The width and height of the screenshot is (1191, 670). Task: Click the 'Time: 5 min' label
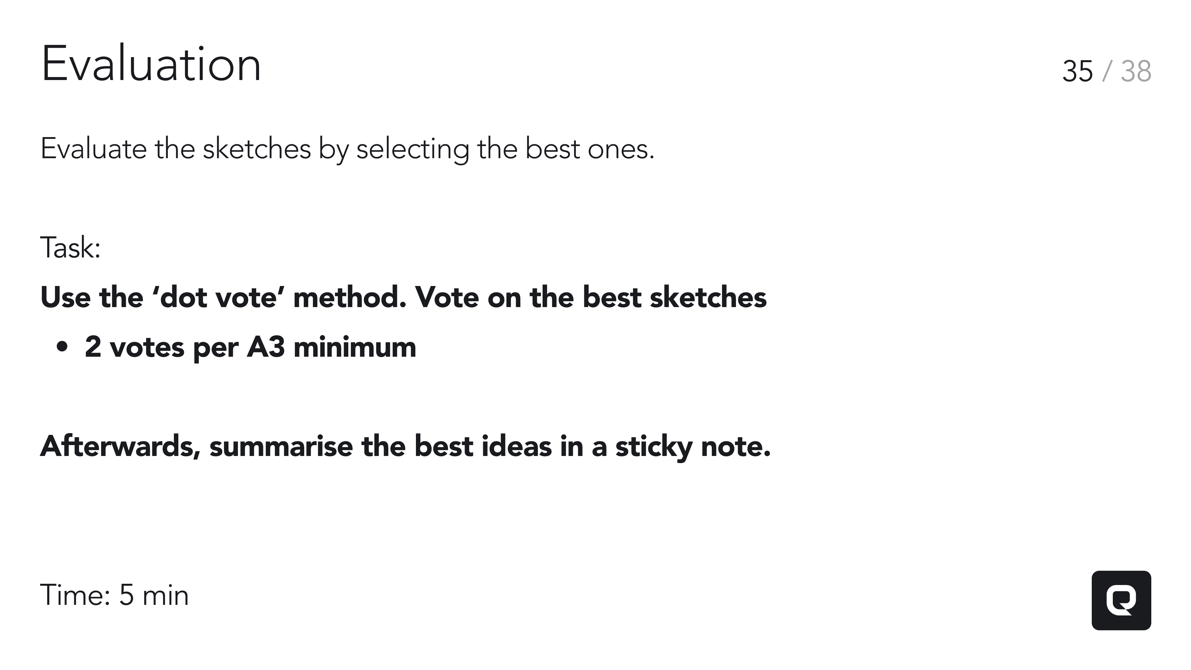tap(115, 595)
